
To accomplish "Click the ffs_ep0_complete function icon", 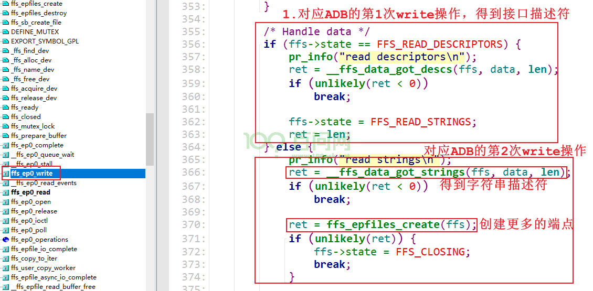I will point(6,146).
